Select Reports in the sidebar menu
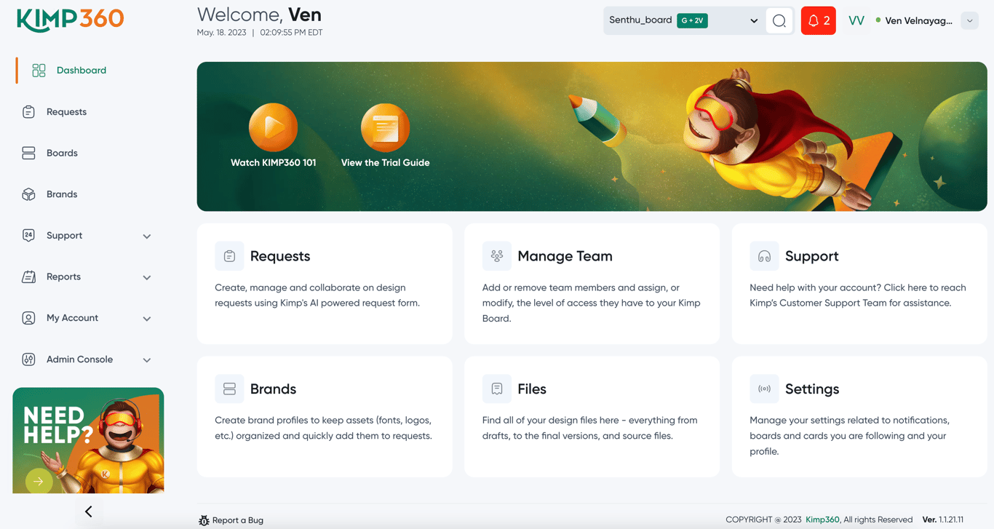The height and width of the screenshot is (529, 994). 63,277
